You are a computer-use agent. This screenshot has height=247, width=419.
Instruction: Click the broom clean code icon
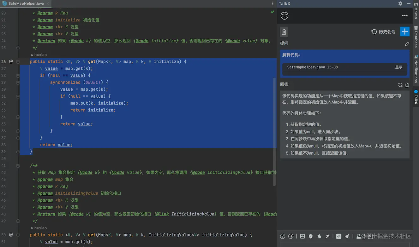(347, 236)
